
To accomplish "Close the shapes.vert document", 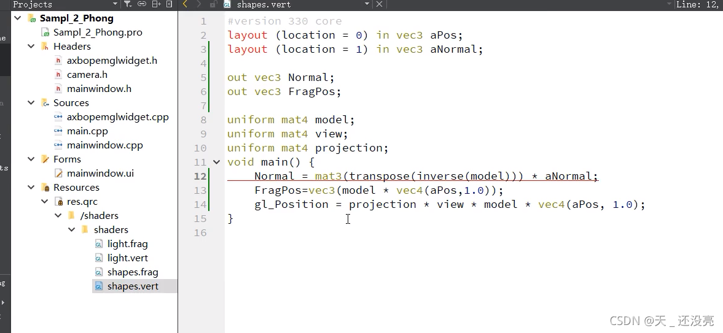I will point(379,4).
